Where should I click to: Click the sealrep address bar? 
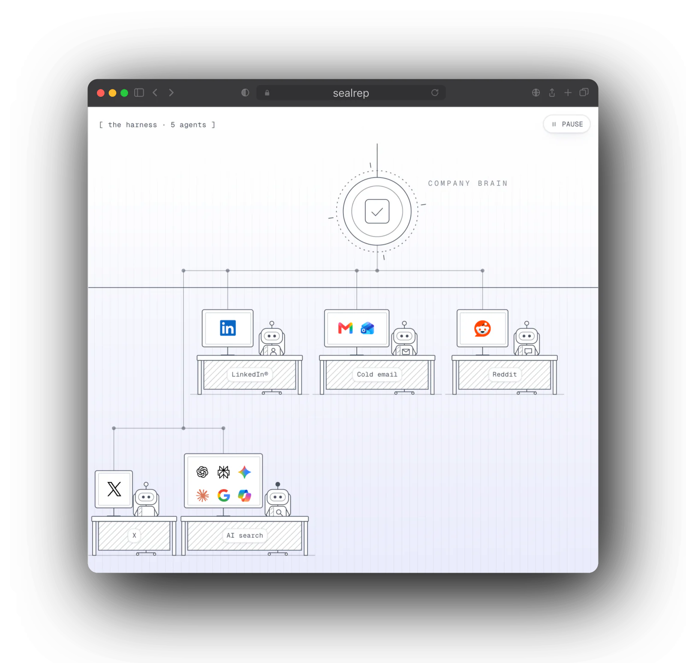pos(351,93)
